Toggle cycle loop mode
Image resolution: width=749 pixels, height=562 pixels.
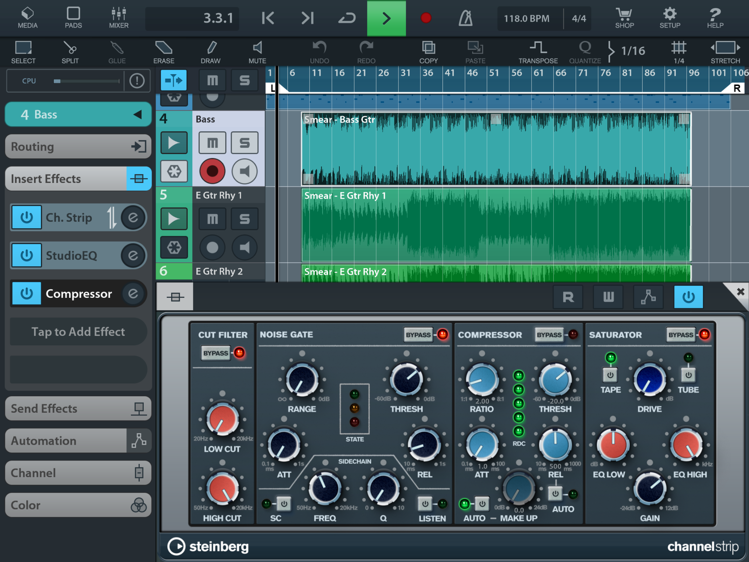[347, 18]
